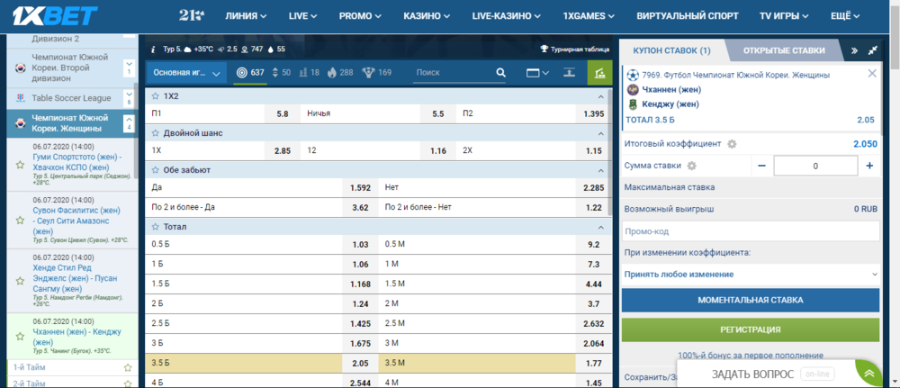Click the green stadium broadcast icon
Viewport: 900px width, 388px height.
tap(599, 73)
